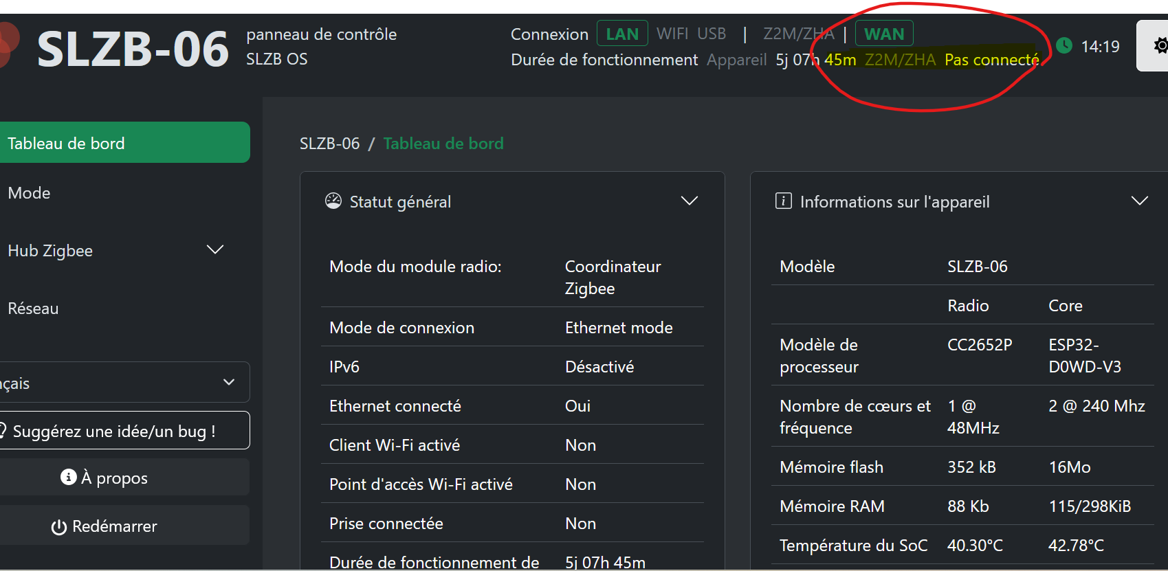Viewport: 1168px width, 571px height.
Task: Click the Tableau de bord breadcrumb
Action: point(443,144)
